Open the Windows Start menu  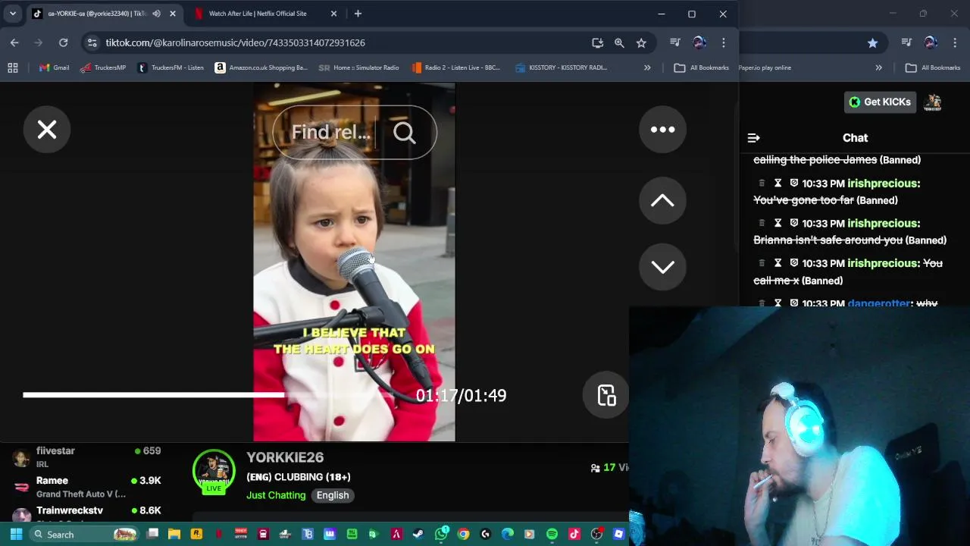[x=16, y=534]
